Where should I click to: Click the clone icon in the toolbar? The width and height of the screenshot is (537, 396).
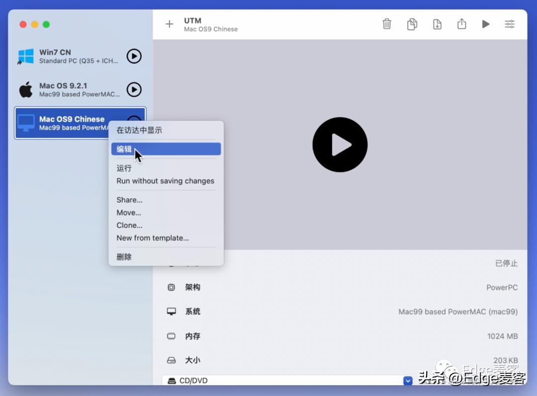pos(412,23)
